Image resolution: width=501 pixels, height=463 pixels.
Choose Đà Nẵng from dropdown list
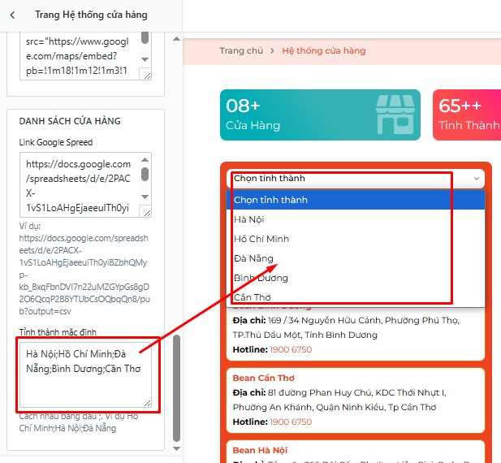[356, 258]
